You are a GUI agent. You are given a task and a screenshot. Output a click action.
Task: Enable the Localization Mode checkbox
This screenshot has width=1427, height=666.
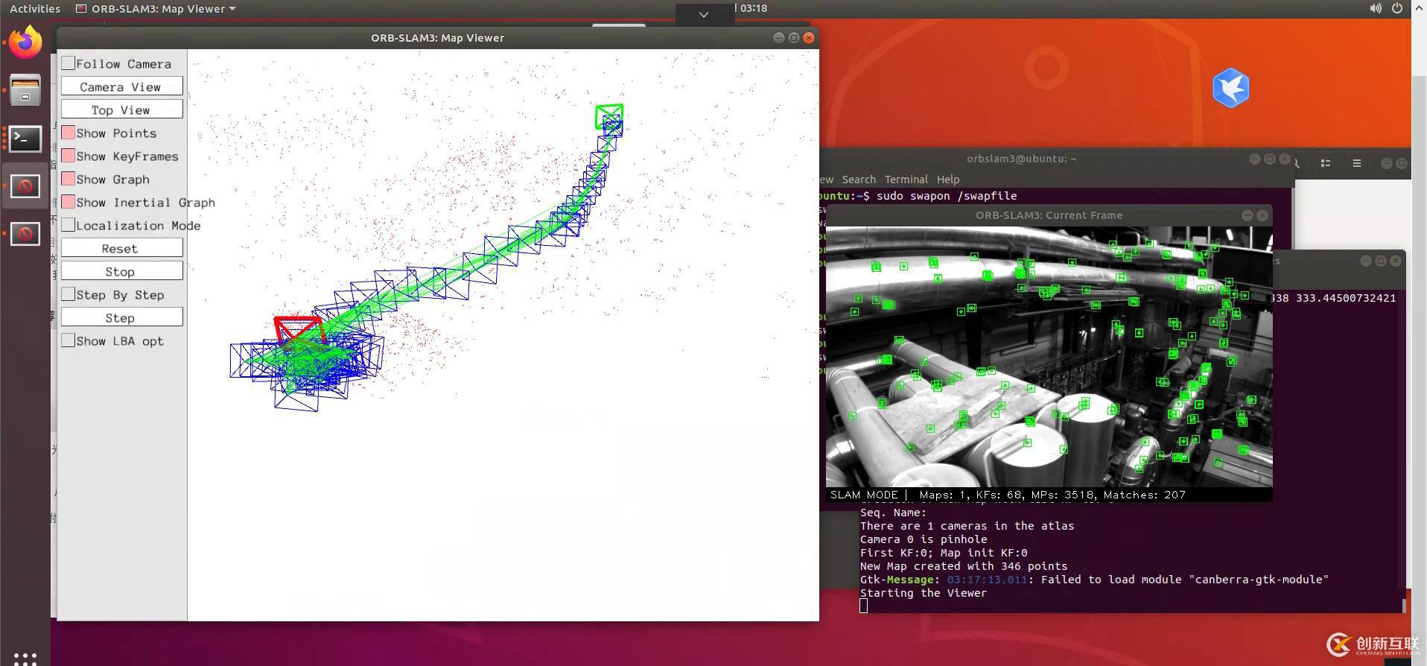point(69,225)
